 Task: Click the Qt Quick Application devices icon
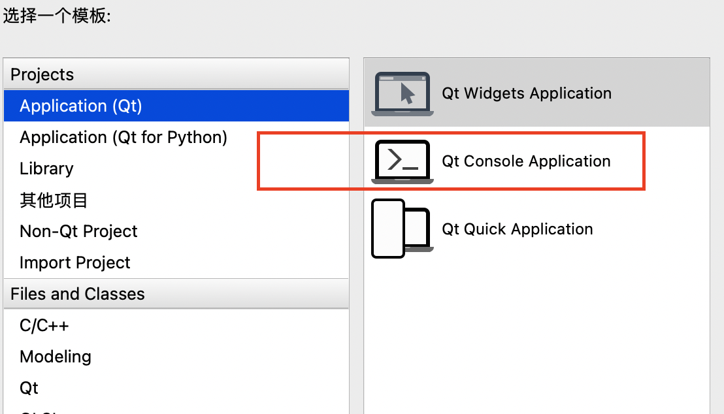click(x=402, y=229)
